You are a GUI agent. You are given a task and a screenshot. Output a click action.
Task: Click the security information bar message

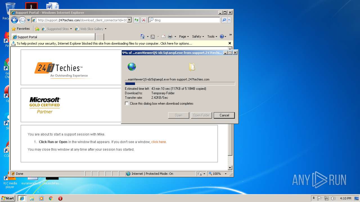(104, 43)
